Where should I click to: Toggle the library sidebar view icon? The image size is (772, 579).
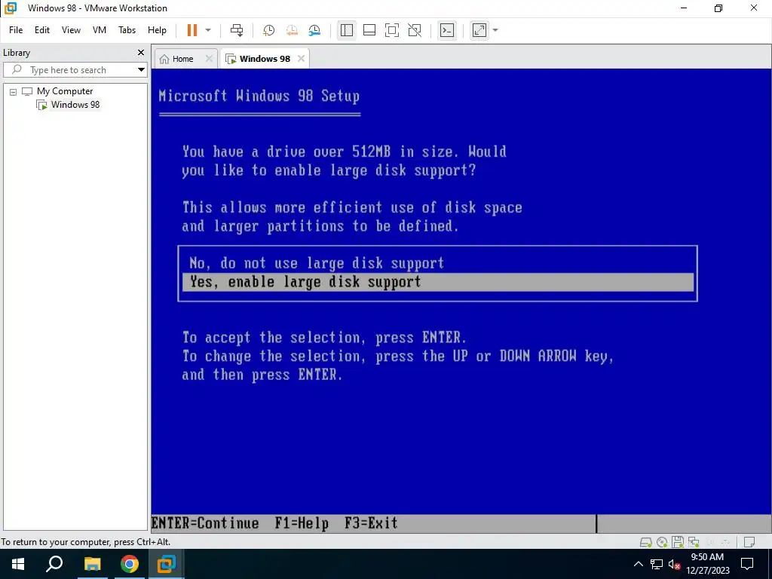pos(347,30)
